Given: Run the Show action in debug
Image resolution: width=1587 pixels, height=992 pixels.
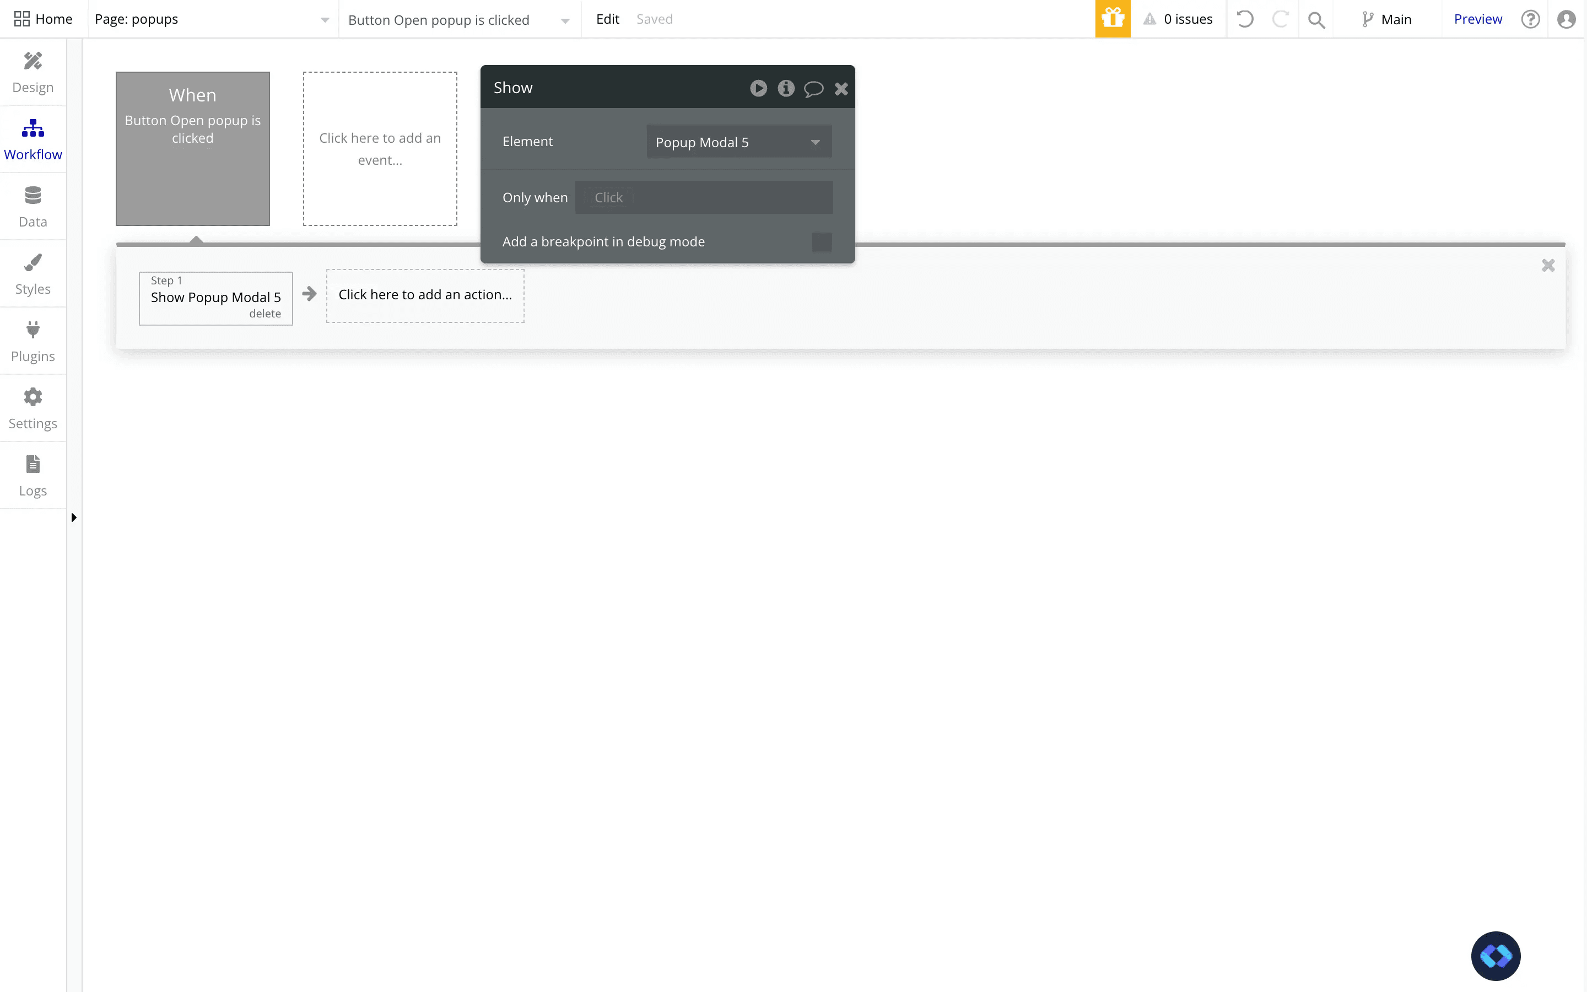Looking at the screenshot, I should tap(758, 88).
